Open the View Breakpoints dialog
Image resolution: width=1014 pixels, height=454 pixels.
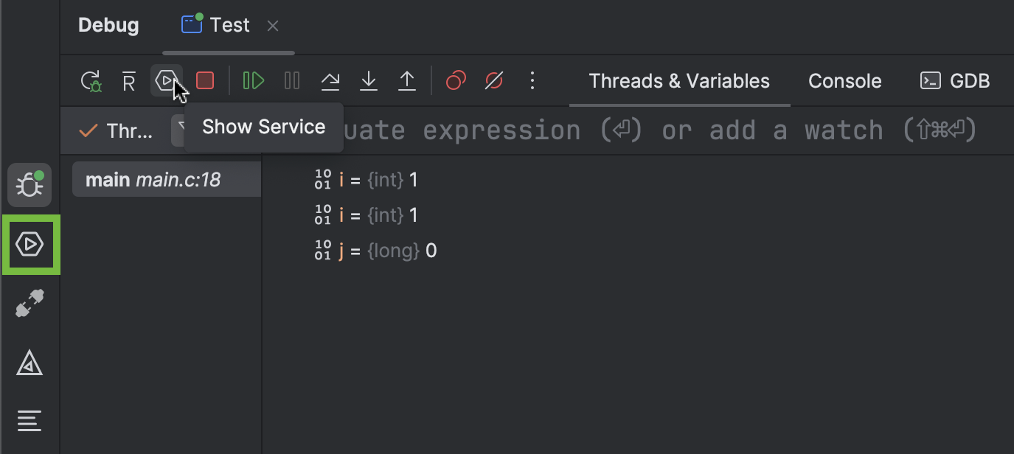tap(455, 80)
